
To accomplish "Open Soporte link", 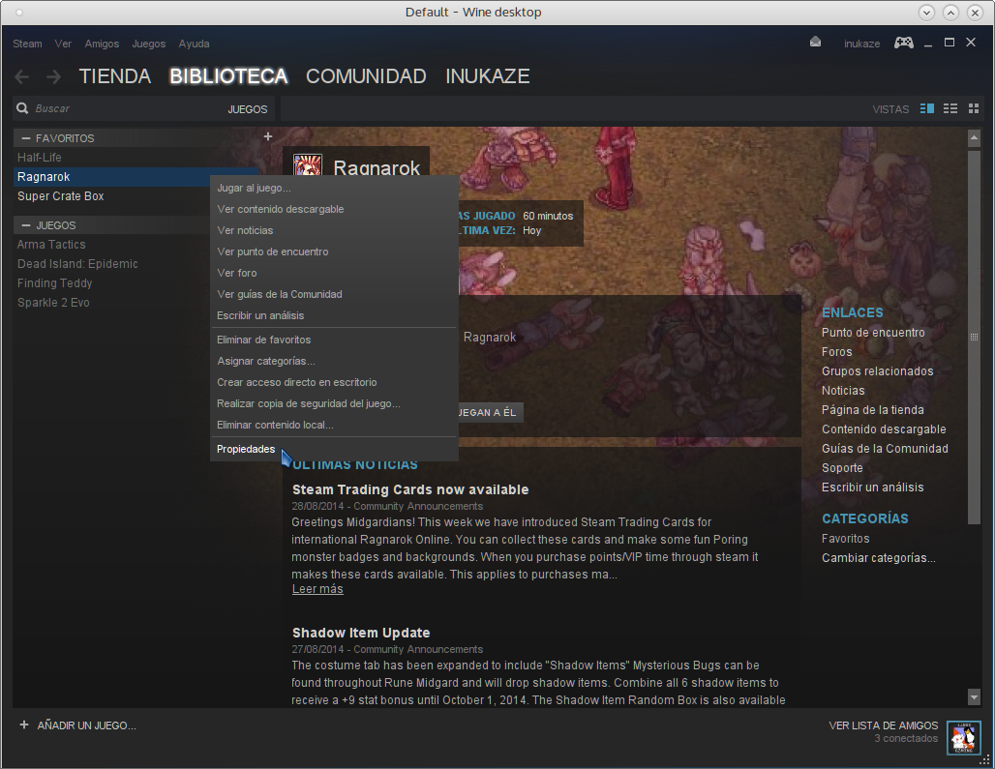I will tap(842, 468).
